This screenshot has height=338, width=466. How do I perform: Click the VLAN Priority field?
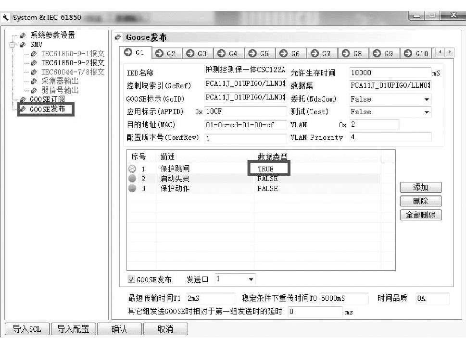(390, 137)
